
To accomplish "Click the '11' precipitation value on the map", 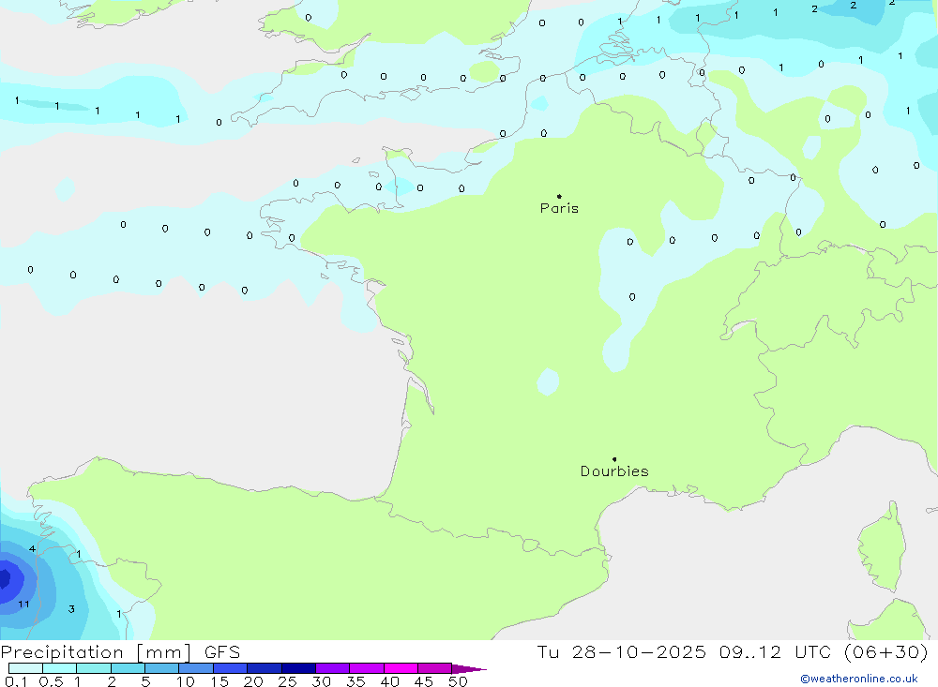I will pyautogui.click(x=23, y=604).
